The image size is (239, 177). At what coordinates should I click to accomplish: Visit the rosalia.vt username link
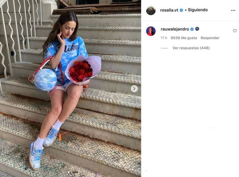169,10
